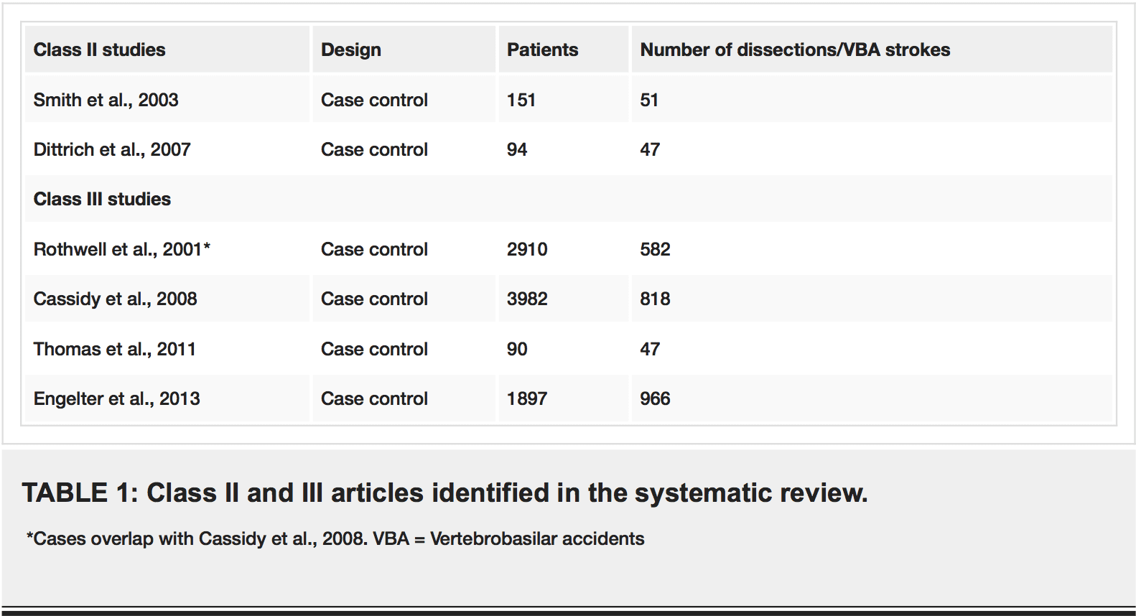Click the patients value 3982

pyautogui.click(x=526, y=299)
